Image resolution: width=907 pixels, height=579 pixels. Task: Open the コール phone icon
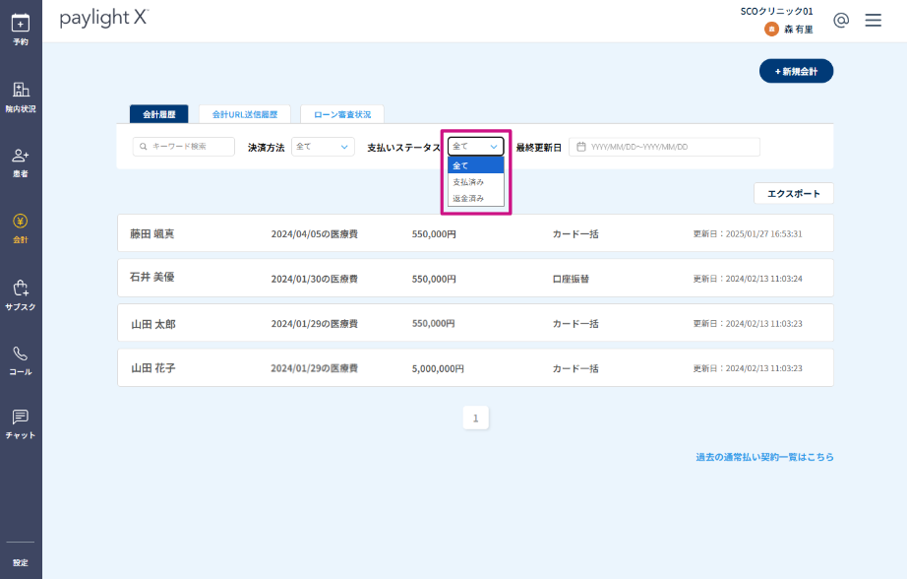coord(21,360)
